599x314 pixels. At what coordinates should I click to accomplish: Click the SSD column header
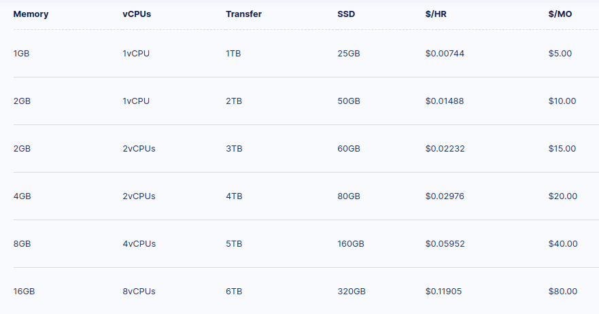coord(346,14)
